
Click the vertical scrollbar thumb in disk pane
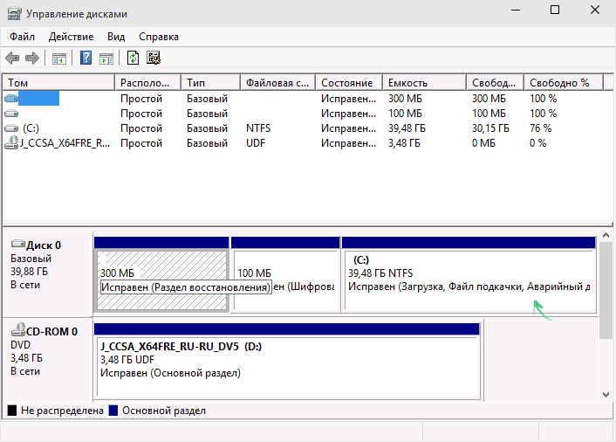[x=606, y=290]
